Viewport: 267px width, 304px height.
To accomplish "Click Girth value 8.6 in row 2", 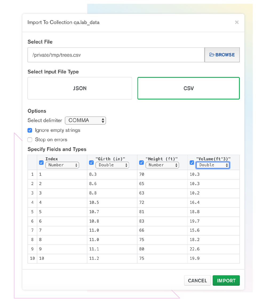I will click(93, 184).
